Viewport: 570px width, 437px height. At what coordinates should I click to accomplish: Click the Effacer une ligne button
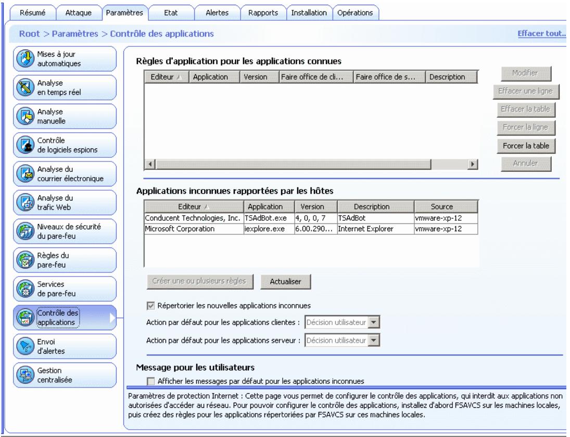point(526,91)
